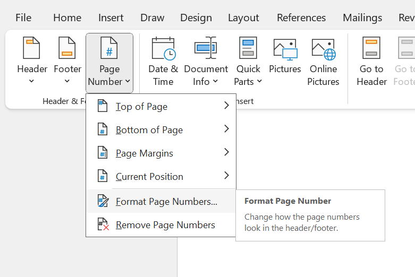Expand the Current Position submenu arrow
Viewport: 415px width, 277px height.
tap(226, 175)
